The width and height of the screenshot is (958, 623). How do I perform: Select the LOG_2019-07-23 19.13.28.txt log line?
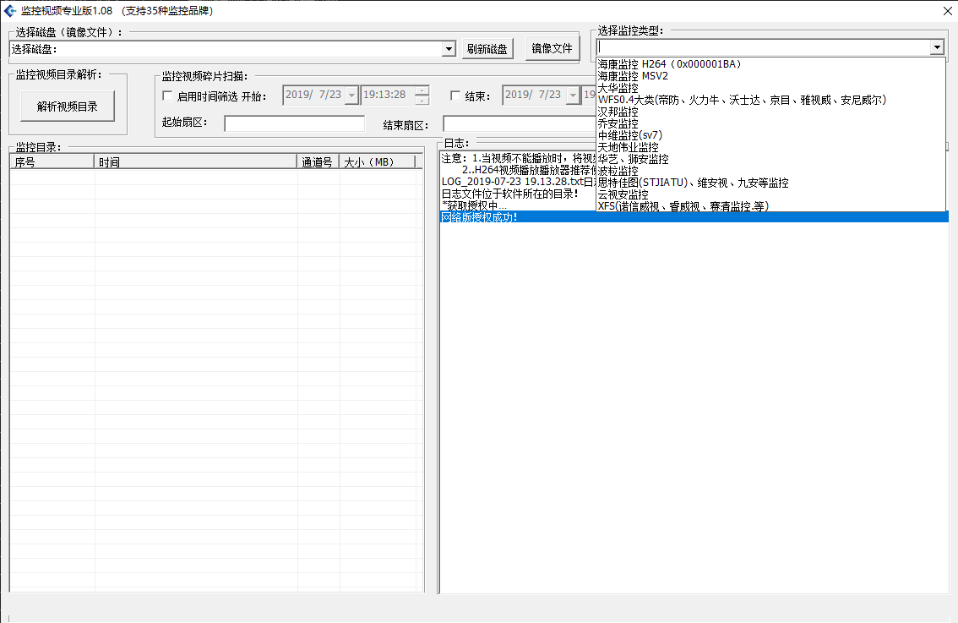[x=518, y=182]
